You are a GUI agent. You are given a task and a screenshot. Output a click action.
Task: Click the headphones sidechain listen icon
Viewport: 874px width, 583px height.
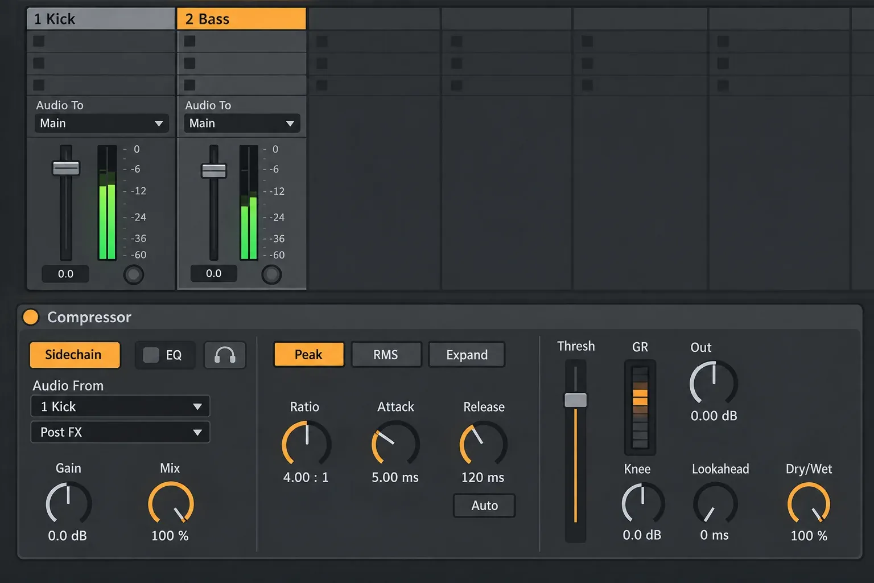[225, 355]
